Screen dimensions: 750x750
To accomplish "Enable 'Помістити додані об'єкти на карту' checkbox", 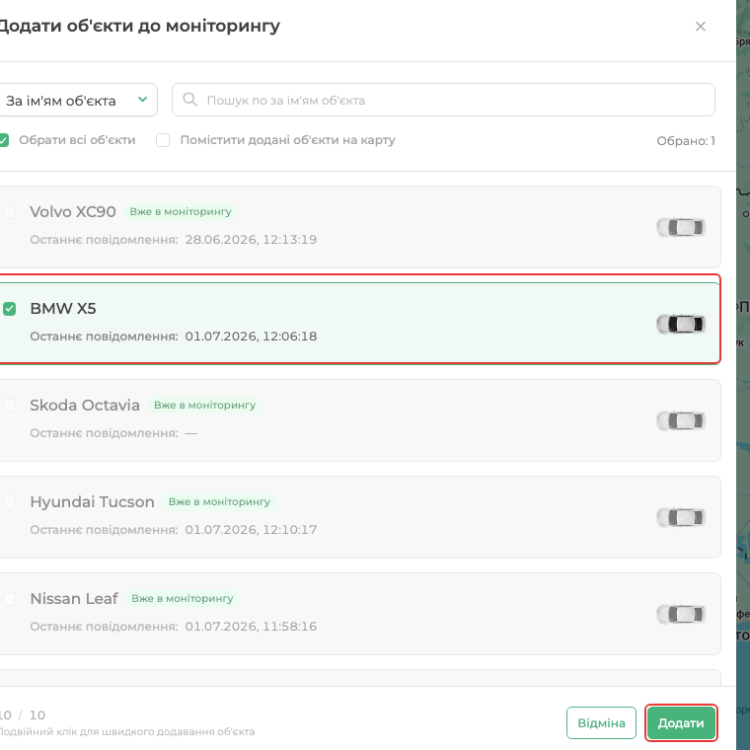I will pos(163,140).
